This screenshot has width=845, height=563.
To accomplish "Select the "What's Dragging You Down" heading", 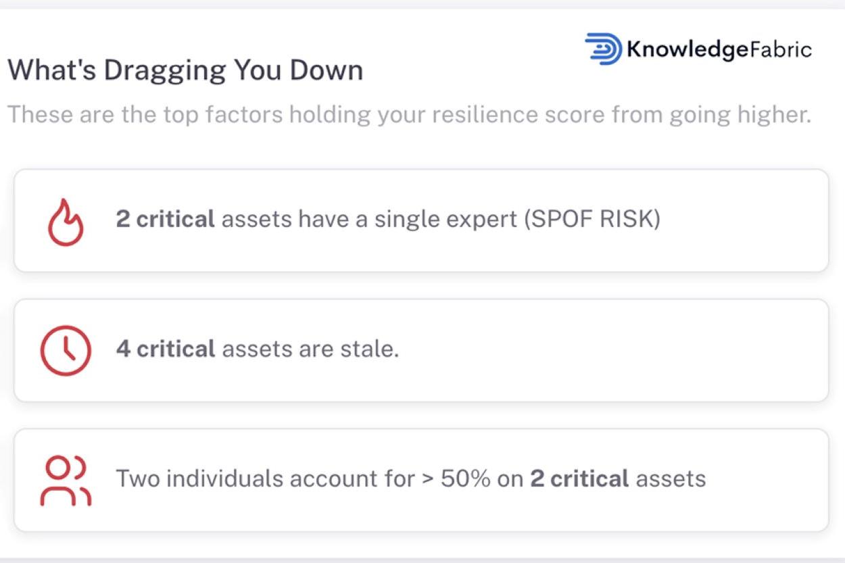I will [185, 70].
